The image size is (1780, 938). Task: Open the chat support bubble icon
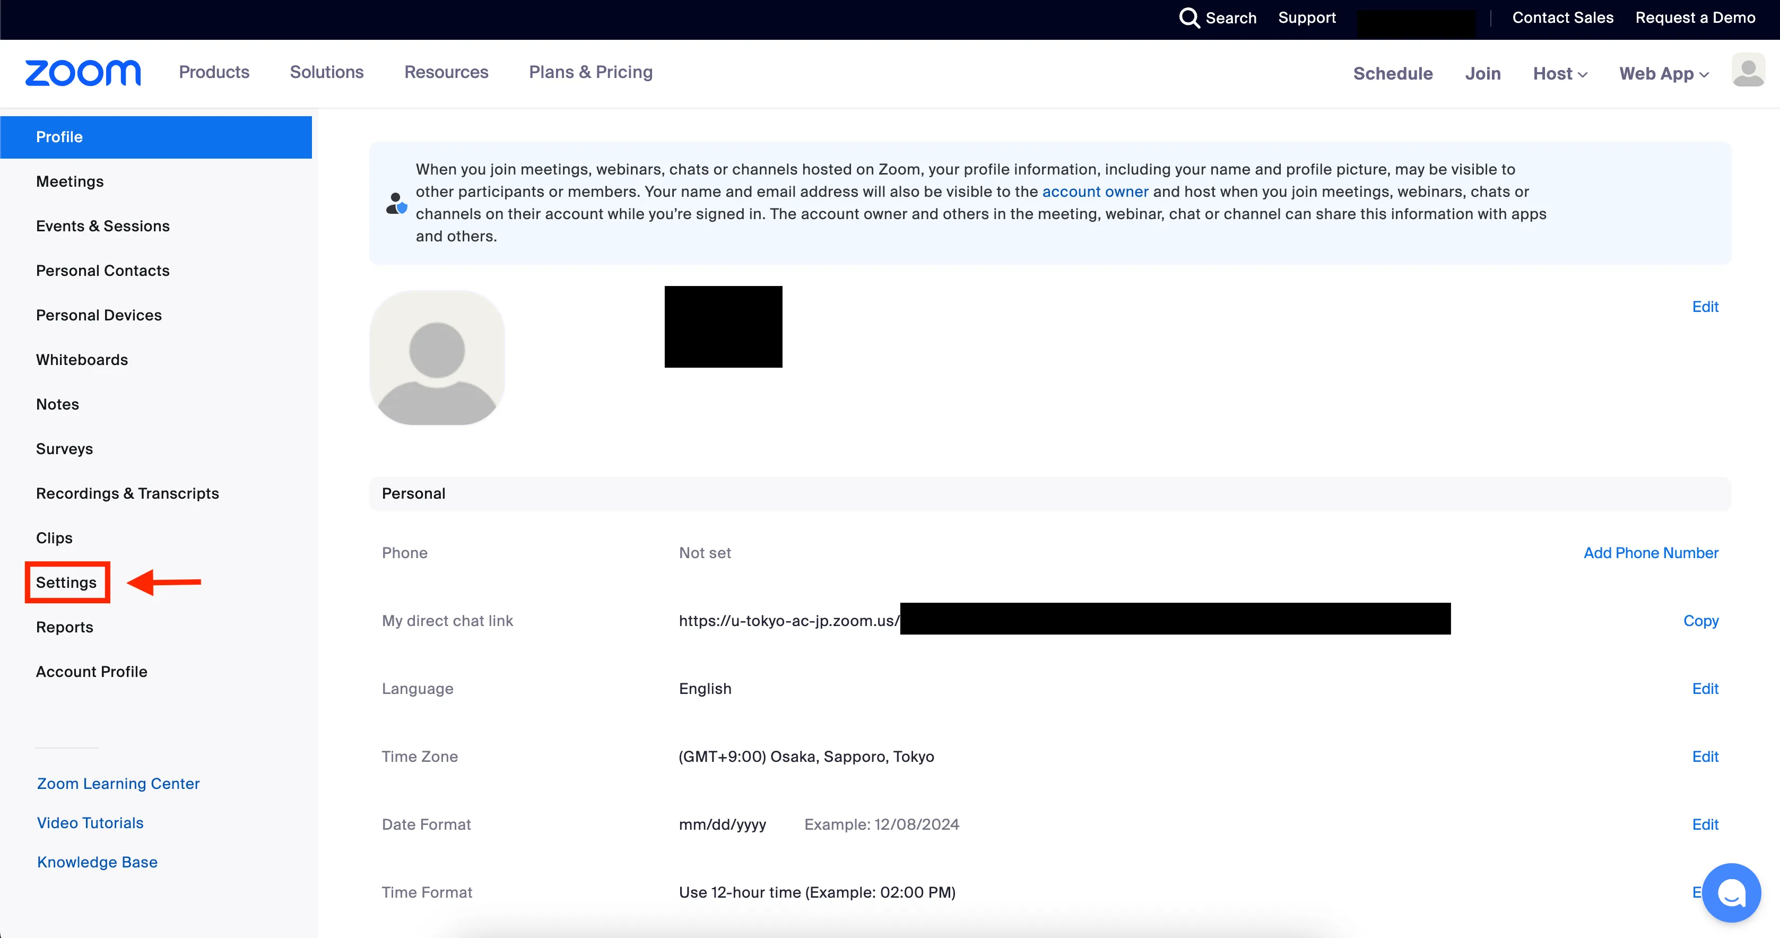click(1731, 892)
